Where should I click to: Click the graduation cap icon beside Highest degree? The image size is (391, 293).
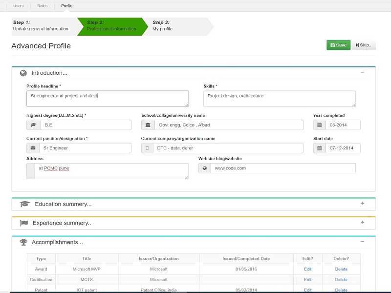(x=33, y=125)
